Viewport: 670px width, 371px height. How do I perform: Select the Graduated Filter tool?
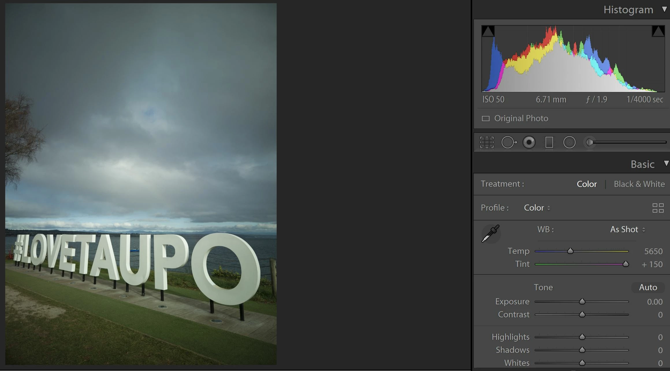(549, 142)
